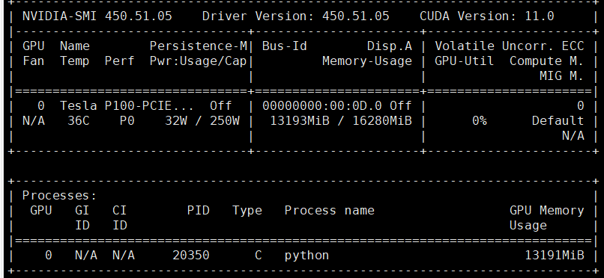Click the CUDA Version: 11.0 text
Image resolution: width=604 pixels, height=278 pixels.
[x=486, y=16]
